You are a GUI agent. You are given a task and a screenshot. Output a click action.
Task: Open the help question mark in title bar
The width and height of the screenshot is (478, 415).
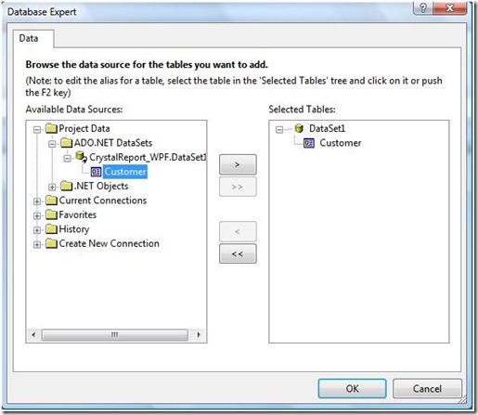(x=423, y=8)
